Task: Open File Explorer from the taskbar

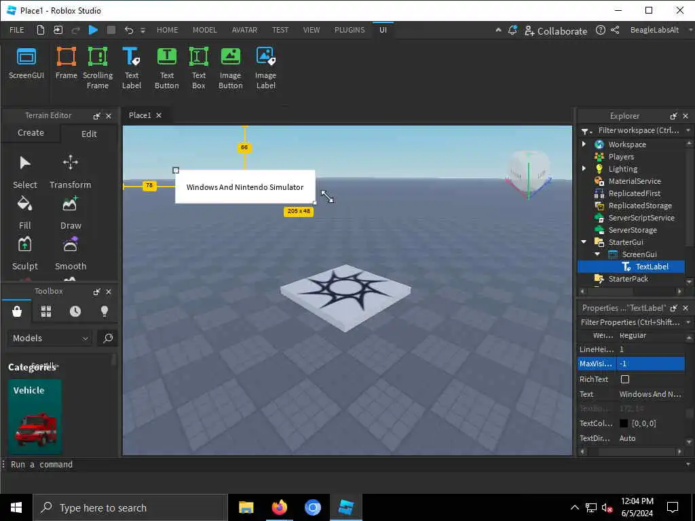Action: click(x=246, y=507)
